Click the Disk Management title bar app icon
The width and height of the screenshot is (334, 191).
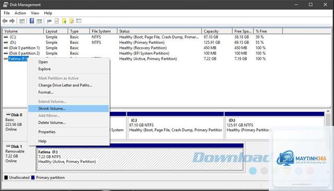[6, 5]
